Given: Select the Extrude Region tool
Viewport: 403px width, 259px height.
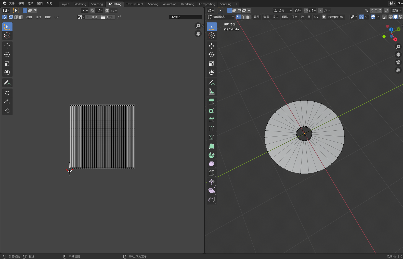Looking at the screenshot, I should tap(211, 102).
